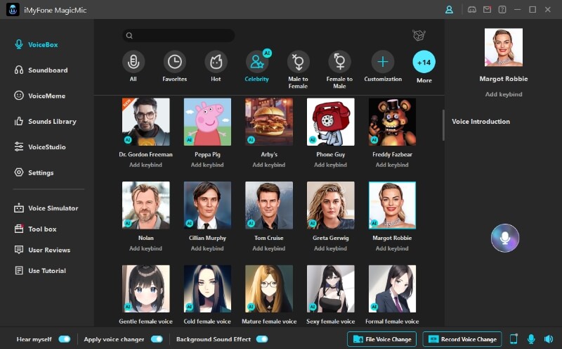Image resolution: width=562 pixels, height=349 pixels.
Task: Click into the voice search field
Action: (178, 35)
